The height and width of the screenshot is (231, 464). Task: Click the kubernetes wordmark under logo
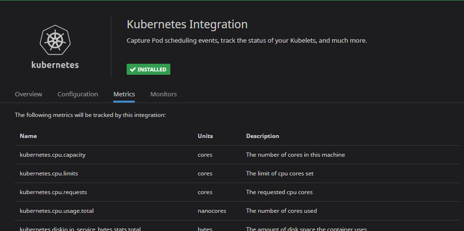click(55, 65)
